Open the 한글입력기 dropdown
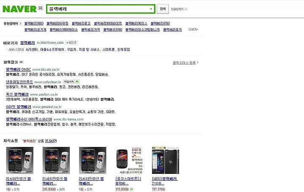The width and height of the screenshot is (304, 192). [x=179, y=9]
